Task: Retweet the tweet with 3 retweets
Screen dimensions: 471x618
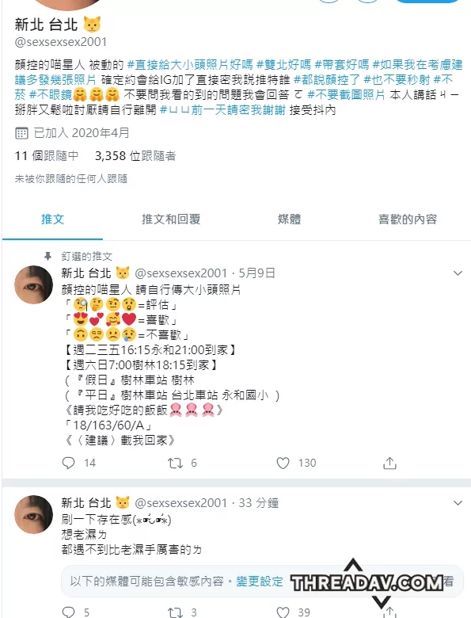Action: point(175,612)
